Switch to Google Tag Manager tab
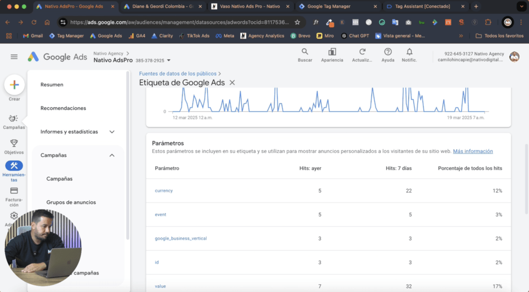 click(337, 6)
